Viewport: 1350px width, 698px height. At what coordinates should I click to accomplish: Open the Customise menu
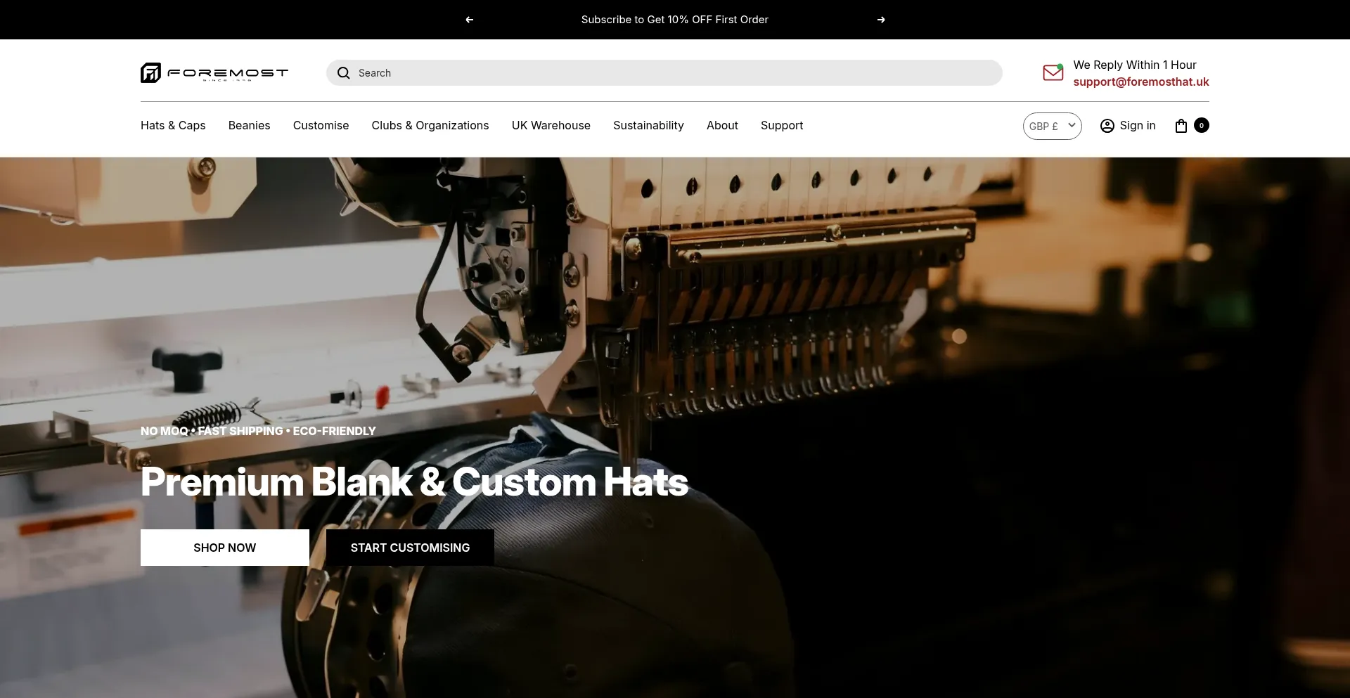coord(321,125)
